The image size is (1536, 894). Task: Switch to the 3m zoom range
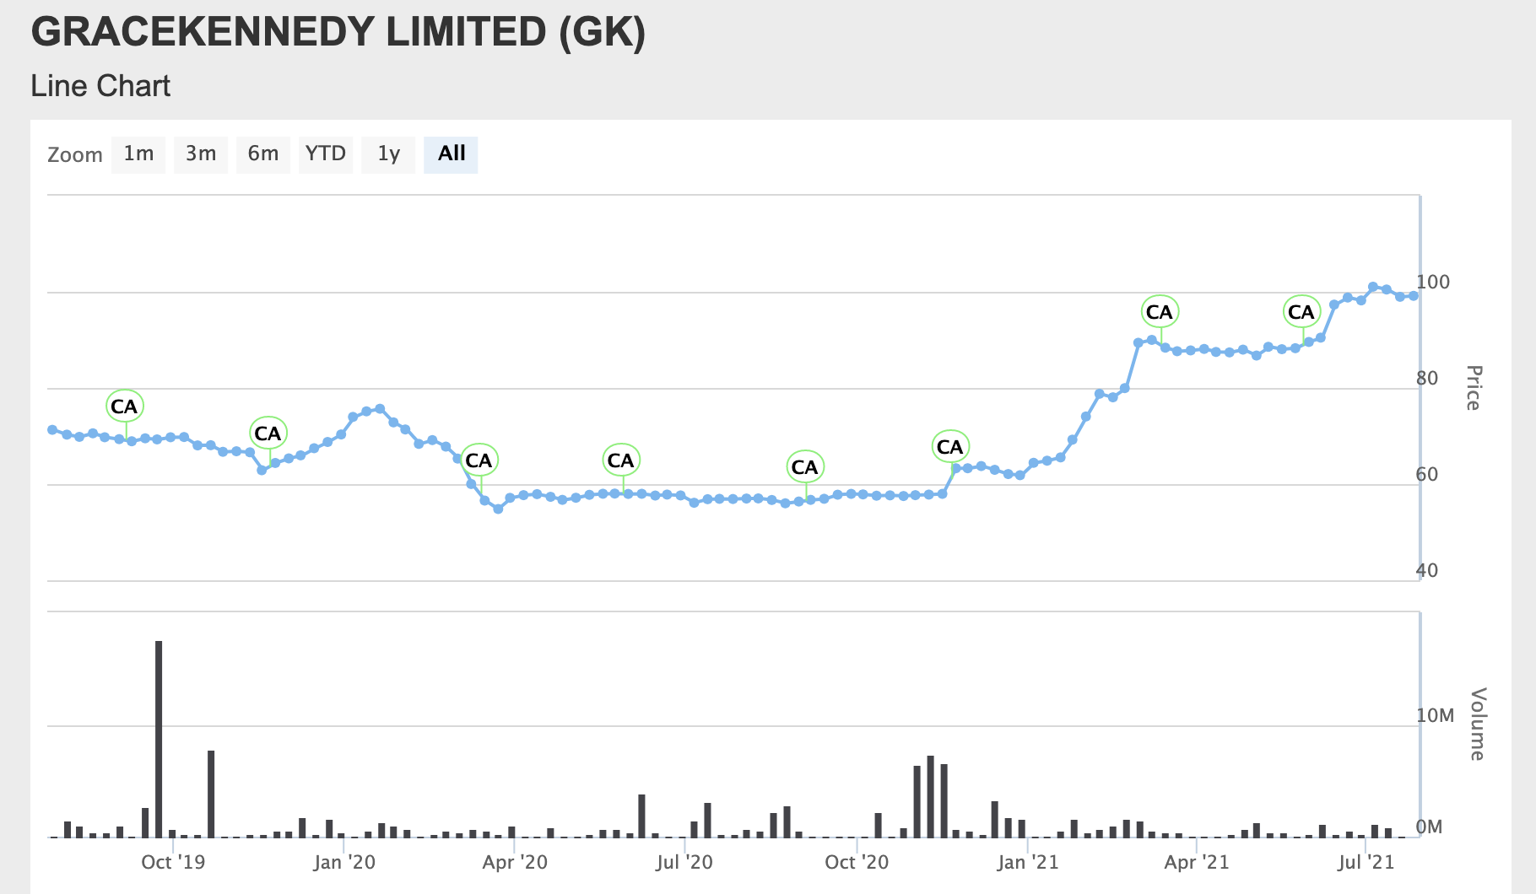(200, 153)
